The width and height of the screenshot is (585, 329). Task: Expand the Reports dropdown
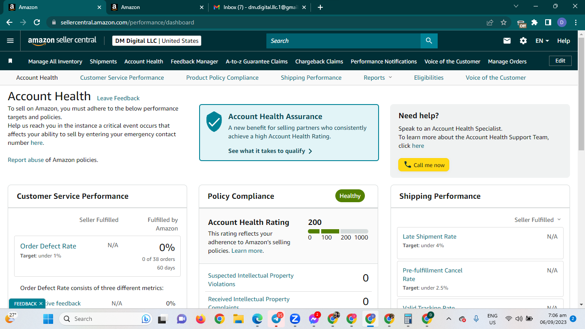(378, 78)
